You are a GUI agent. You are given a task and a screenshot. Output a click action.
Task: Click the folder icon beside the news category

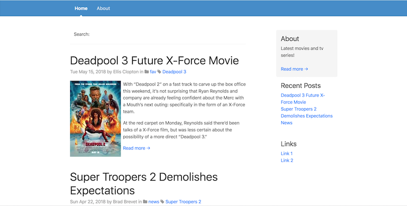(x=145, y=202)
